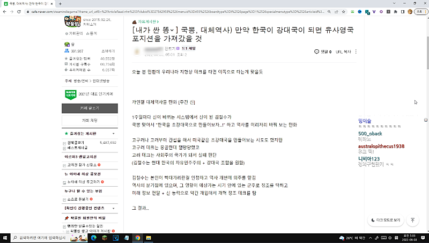Click the 카페 글쓰기 button
This screenshot has height=243, width=429.
click(90, 108)
